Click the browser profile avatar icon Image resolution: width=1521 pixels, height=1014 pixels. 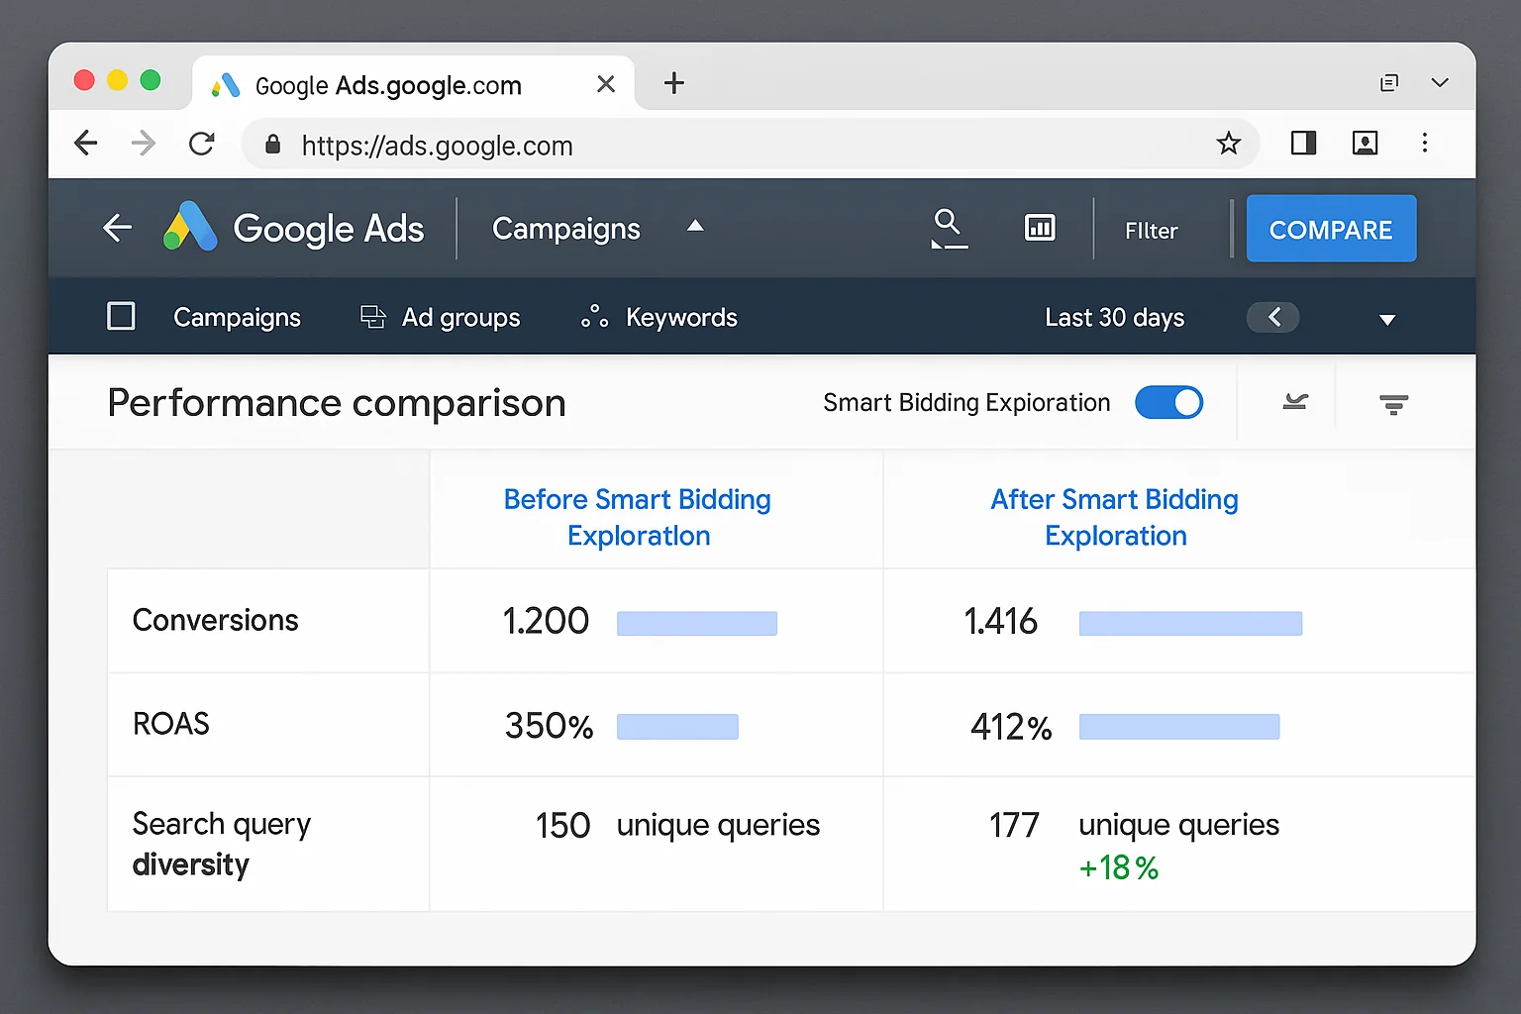1365,144
